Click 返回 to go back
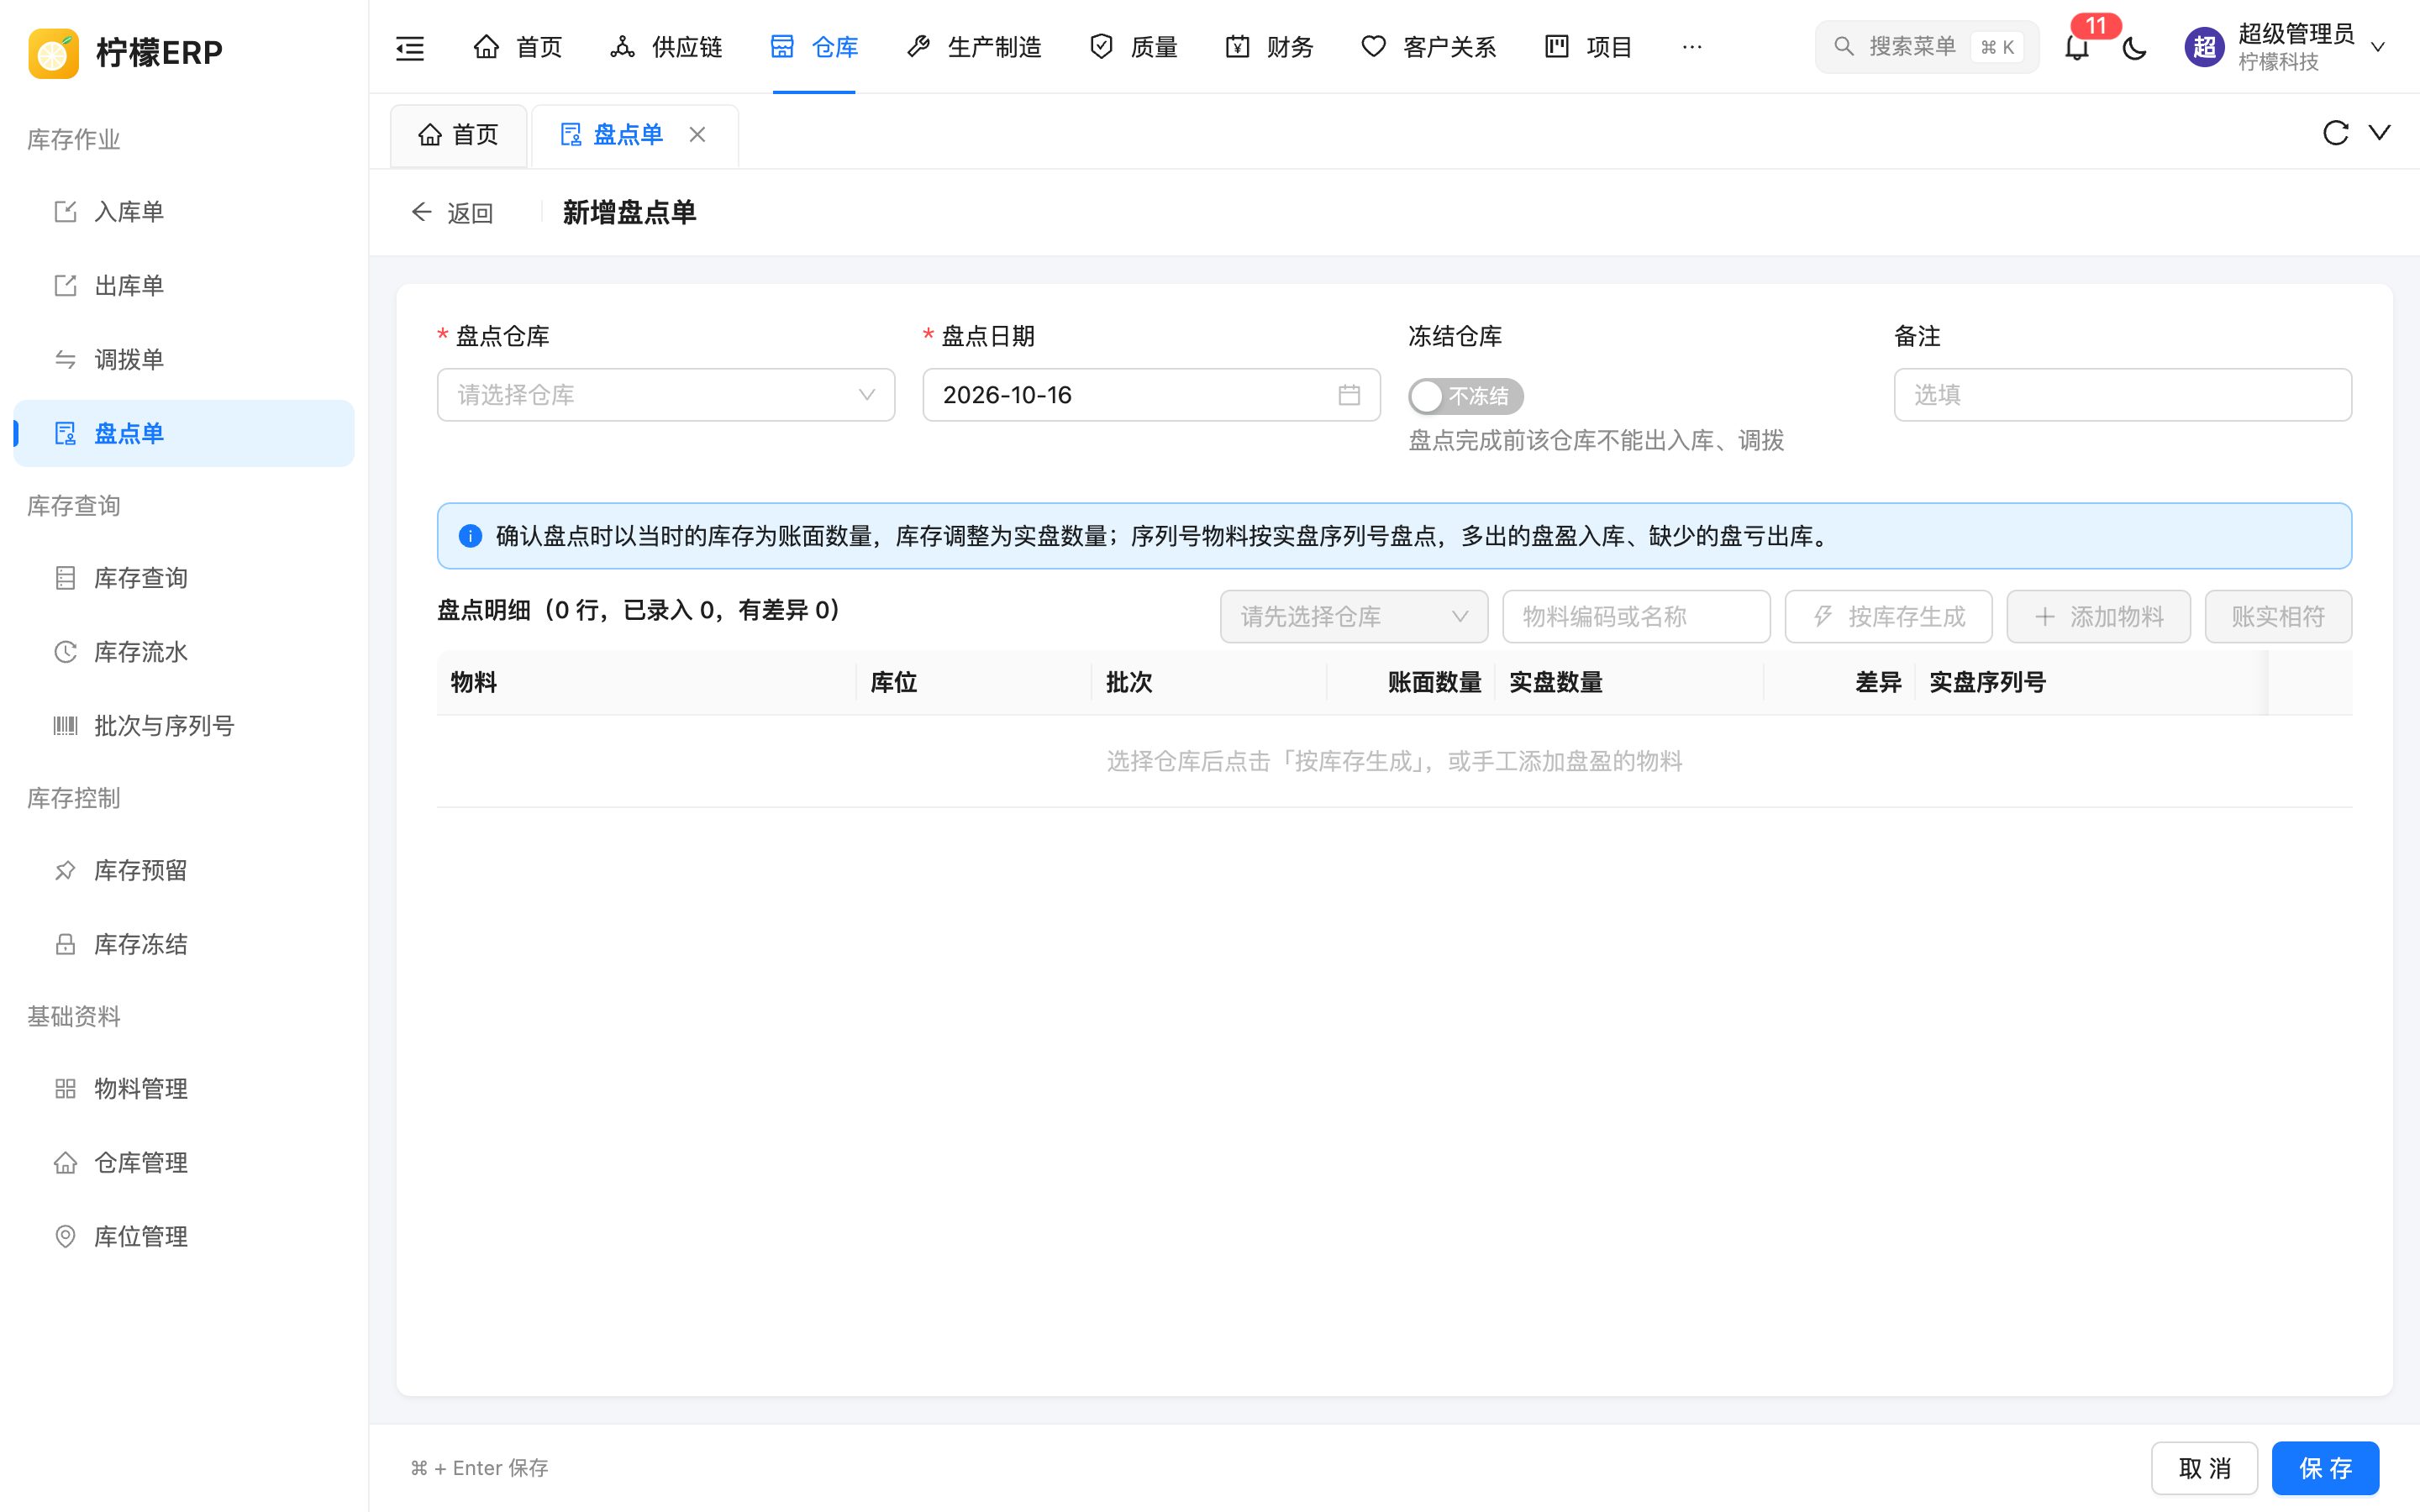 (452, 213)
